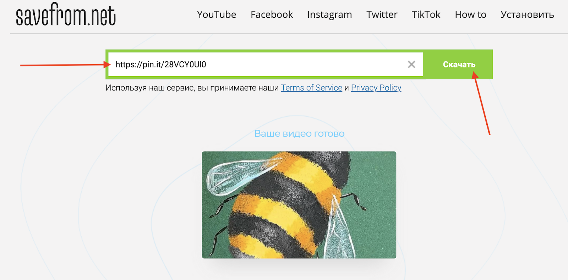568x280 pixels.
Task: Click the green Скачать button
Action: point(459,64)
